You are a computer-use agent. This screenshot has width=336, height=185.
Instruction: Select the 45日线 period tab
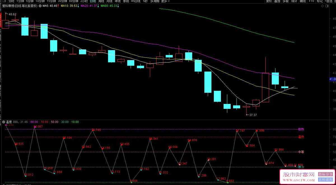tap(136, 1)
